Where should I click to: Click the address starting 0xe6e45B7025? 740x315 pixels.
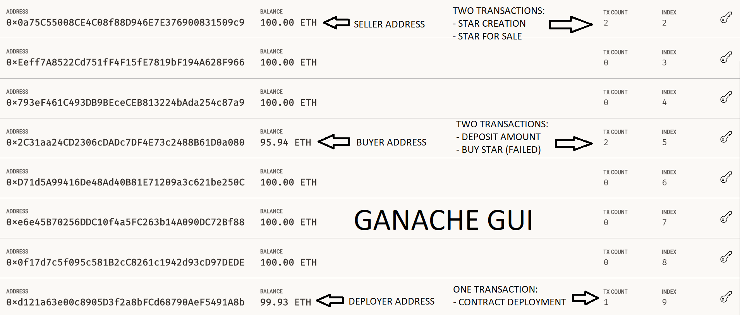(x=125, y=222)
